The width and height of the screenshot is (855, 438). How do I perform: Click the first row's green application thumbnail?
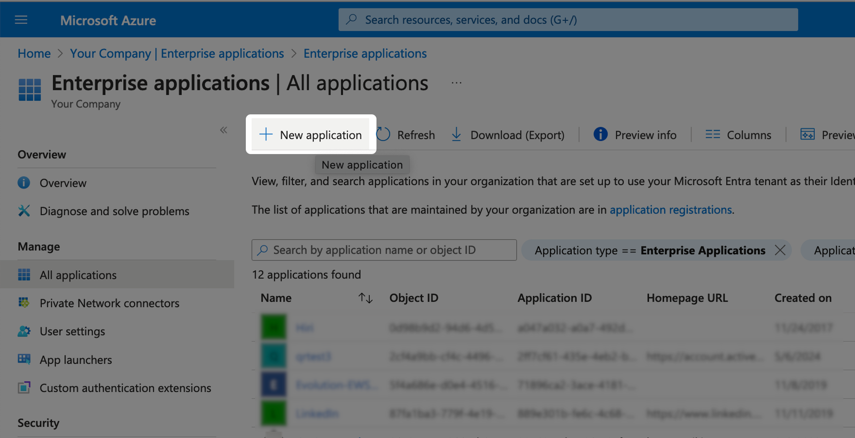pos(274,327)
